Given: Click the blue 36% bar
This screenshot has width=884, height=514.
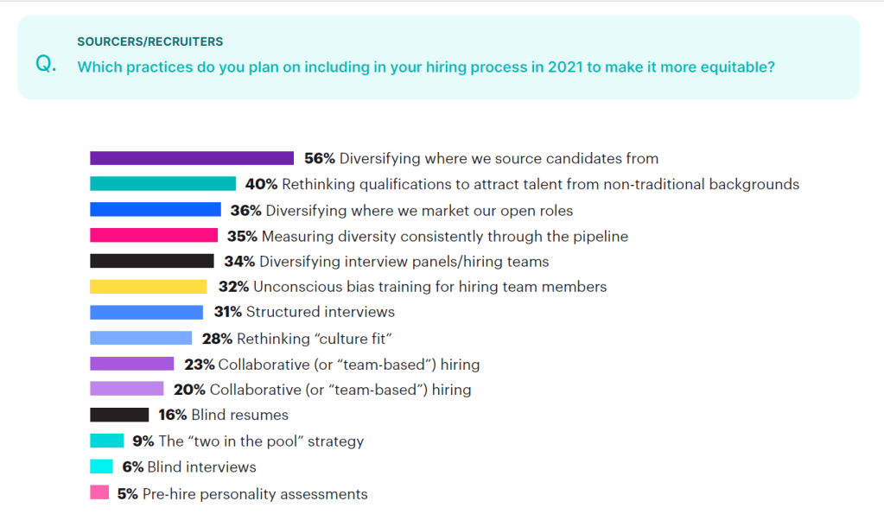Looking at the screenshot, I should [155, 210].
